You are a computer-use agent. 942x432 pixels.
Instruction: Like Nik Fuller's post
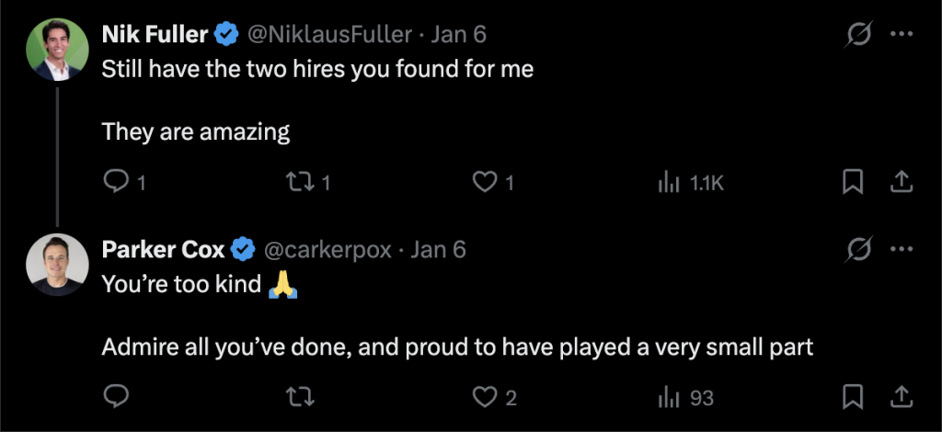485,183
